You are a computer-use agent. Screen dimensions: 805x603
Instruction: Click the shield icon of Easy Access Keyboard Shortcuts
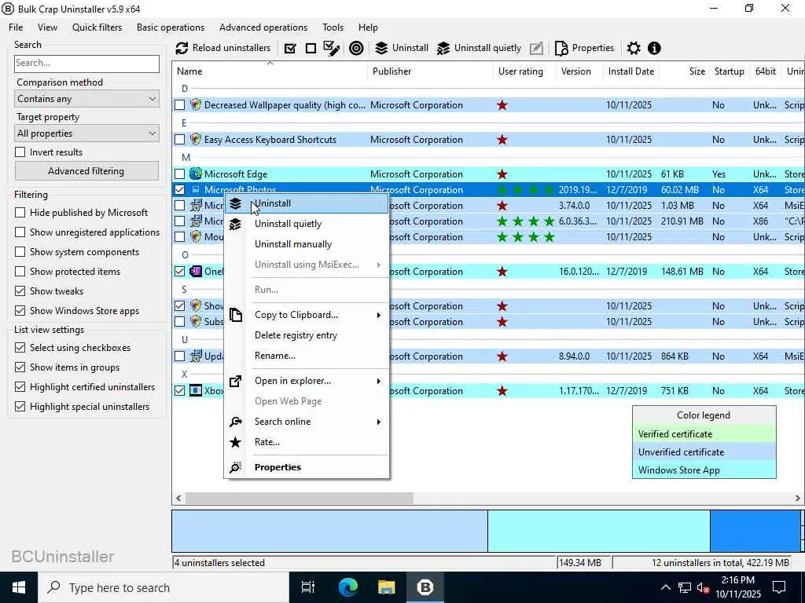[196, 140]
